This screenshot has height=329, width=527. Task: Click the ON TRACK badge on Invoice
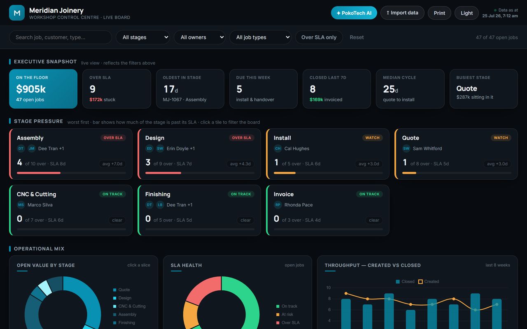point(370,194)
